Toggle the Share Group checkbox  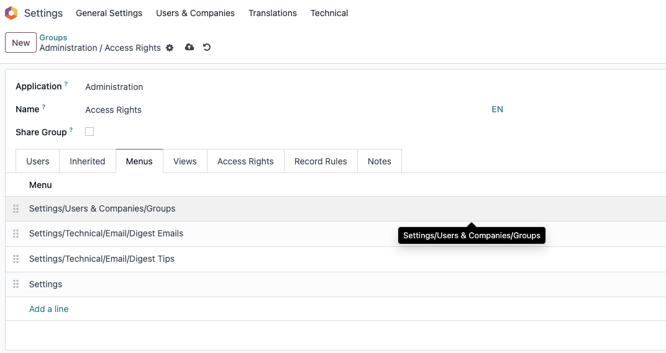pyautogui.click(x=89, y=132)
